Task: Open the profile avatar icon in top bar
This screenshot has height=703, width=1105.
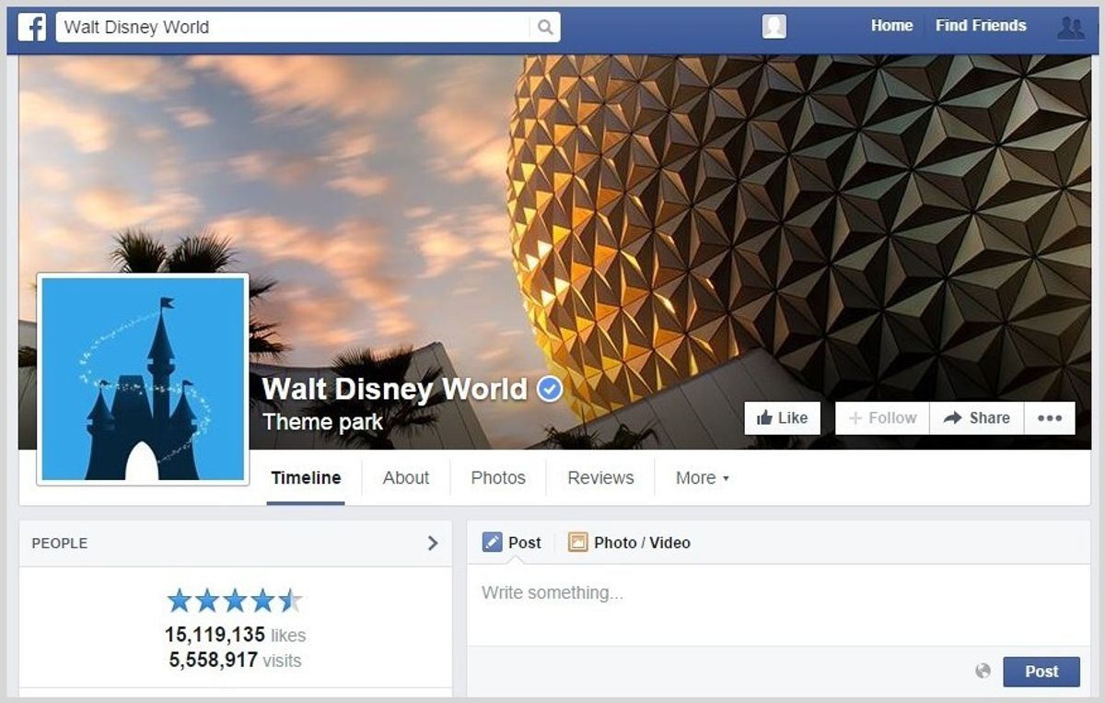Action: click(774, 27)
